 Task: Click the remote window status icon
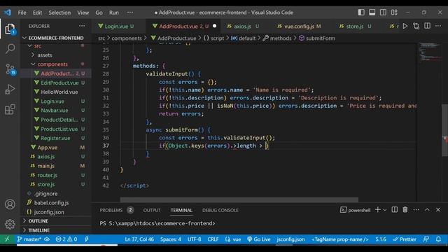tap(7, 239)
